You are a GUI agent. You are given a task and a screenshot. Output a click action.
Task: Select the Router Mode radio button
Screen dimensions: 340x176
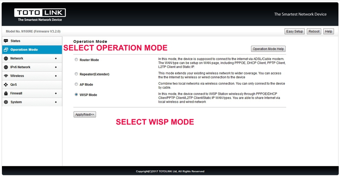[76, 60]
